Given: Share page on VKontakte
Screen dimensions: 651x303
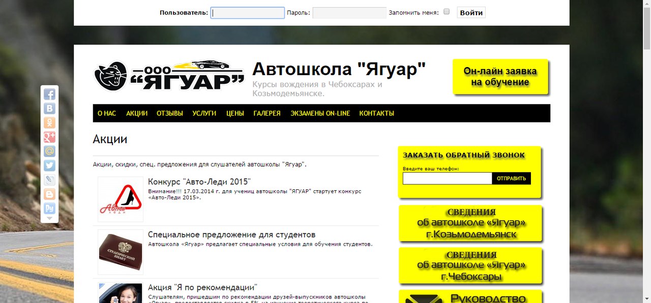Looking at the screenshot, I should (49, 108).
